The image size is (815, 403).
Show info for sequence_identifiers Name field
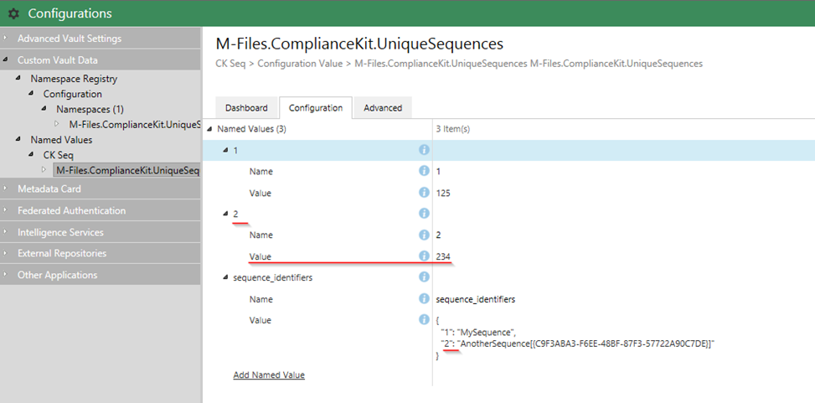pos(424,298)
